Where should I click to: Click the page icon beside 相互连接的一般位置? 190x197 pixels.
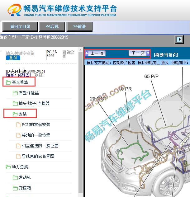pos(18,146)
